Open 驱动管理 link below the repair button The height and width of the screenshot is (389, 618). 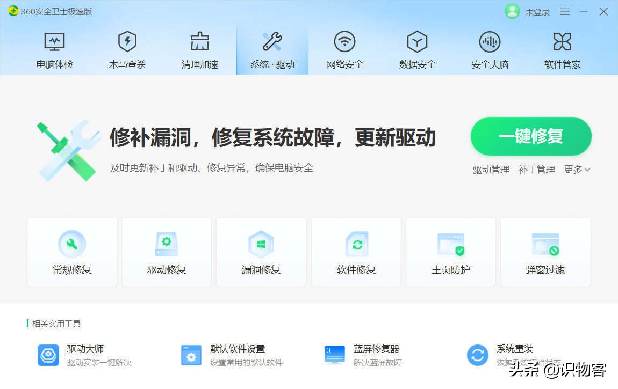pyautogui.click(x=490, y=170)
